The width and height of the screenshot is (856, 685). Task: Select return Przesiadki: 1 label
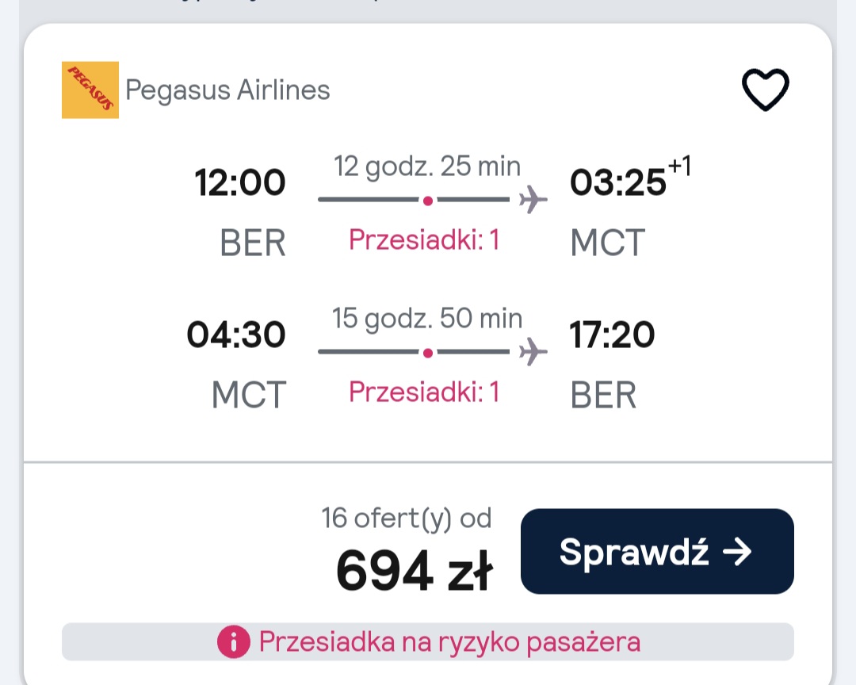[424, 392]
